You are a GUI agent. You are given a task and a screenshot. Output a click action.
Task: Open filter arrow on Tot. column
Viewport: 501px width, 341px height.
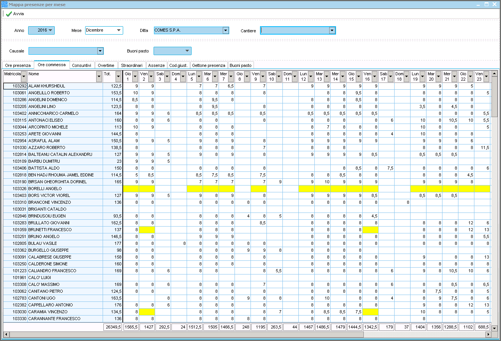pos(118,76)
